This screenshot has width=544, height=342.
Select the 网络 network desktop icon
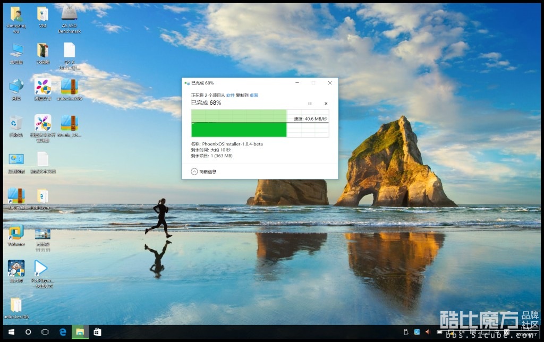(16, 86)
